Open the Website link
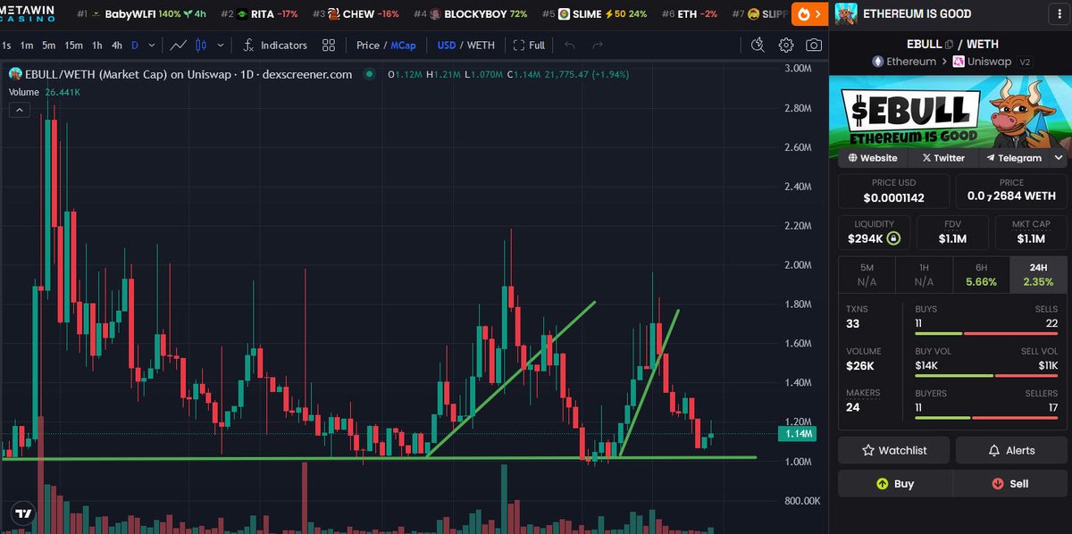This screenshot has width=1072, height=534. coord(873,157)
